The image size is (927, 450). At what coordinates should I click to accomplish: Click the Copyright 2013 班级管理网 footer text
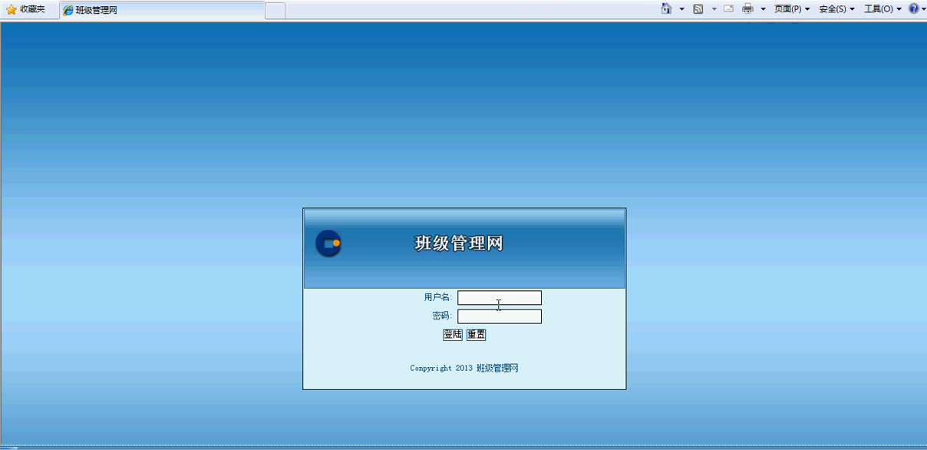(x=464, y=369)
